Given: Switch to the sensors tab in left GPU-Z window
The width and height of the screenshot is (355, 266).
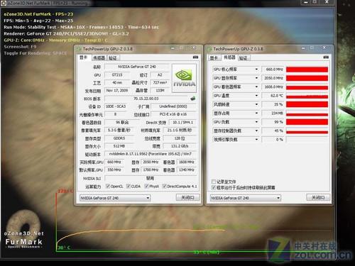Looking at the screenshot, I should pos(99,57).
